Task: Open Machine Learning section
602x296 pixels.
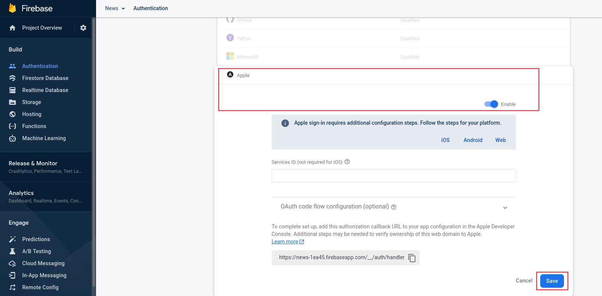Action: click(x=44, y=138)
